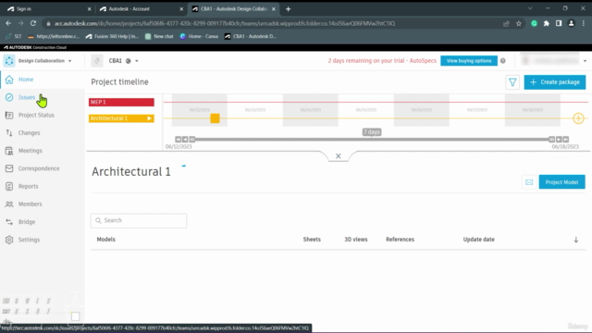This screenshot has width=592, height=333.
Task: Reload the page
Action: (x=33, y=23)
